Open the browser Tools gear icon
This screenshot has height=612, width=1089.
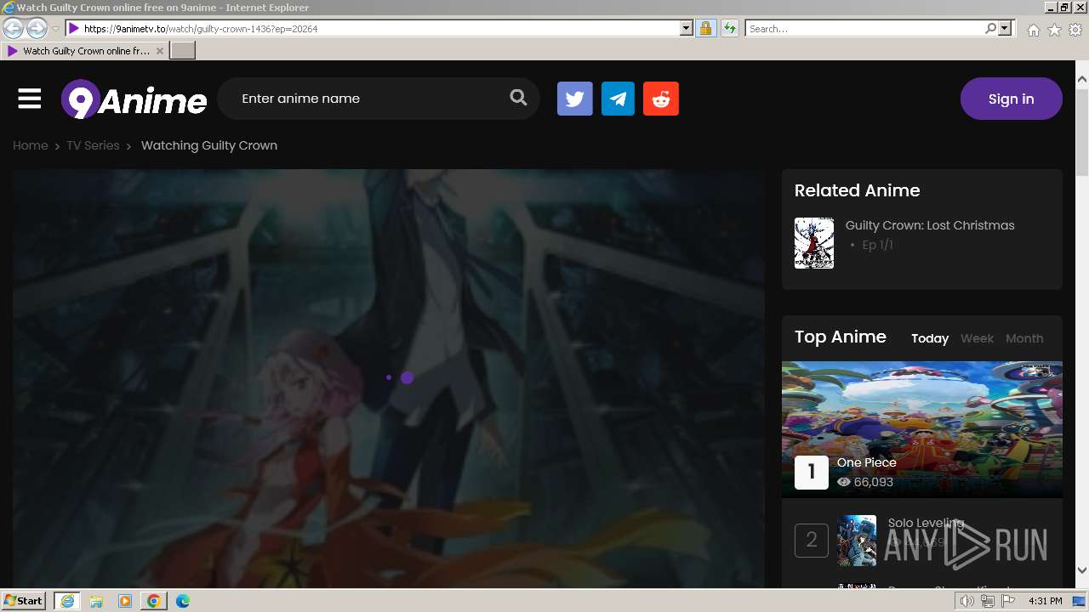coord(1075,30)
